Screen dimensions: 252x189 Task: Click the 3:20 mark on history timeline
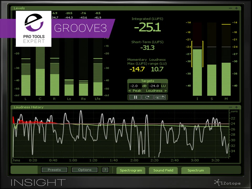(x=215, y=160)
